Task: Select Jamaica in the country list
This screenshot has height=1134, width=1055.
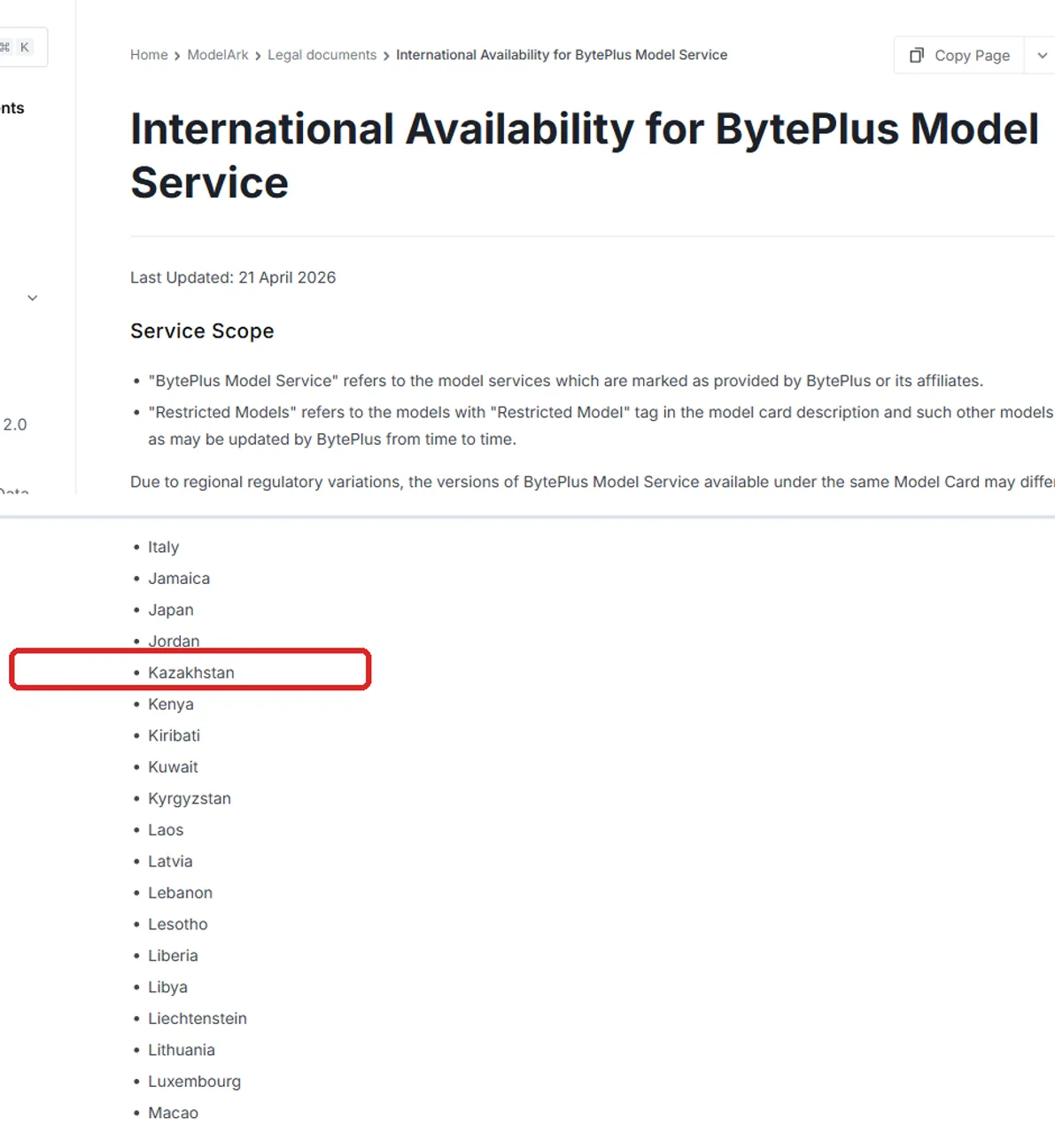Action: click(x=179, y=579)
